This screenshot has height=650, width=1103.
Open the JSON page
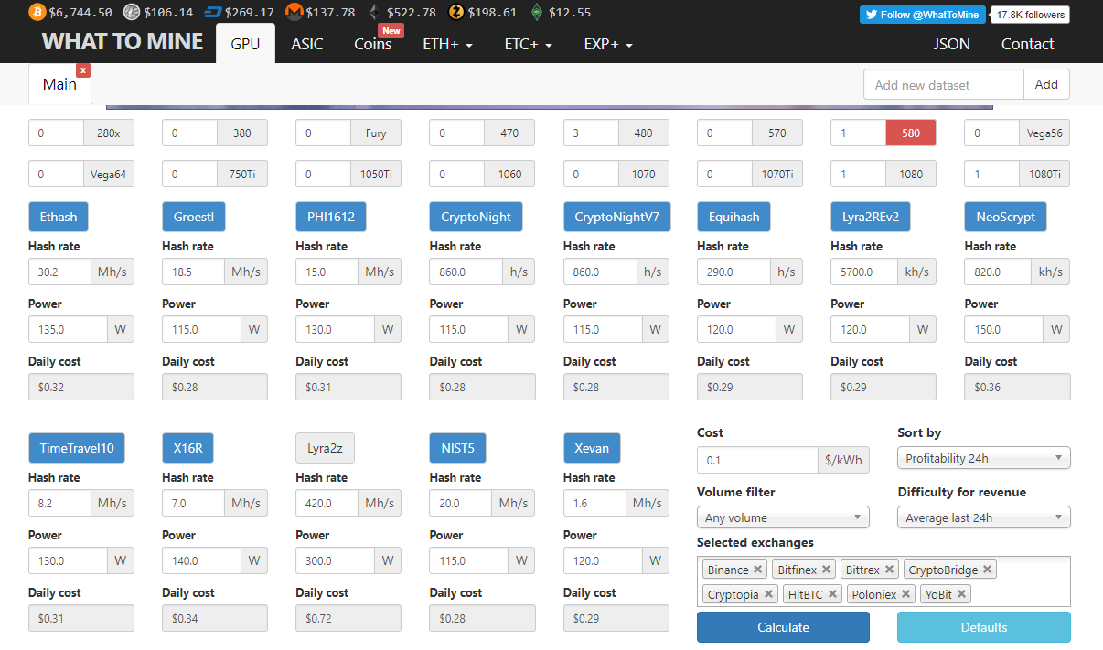coord(952,44)
